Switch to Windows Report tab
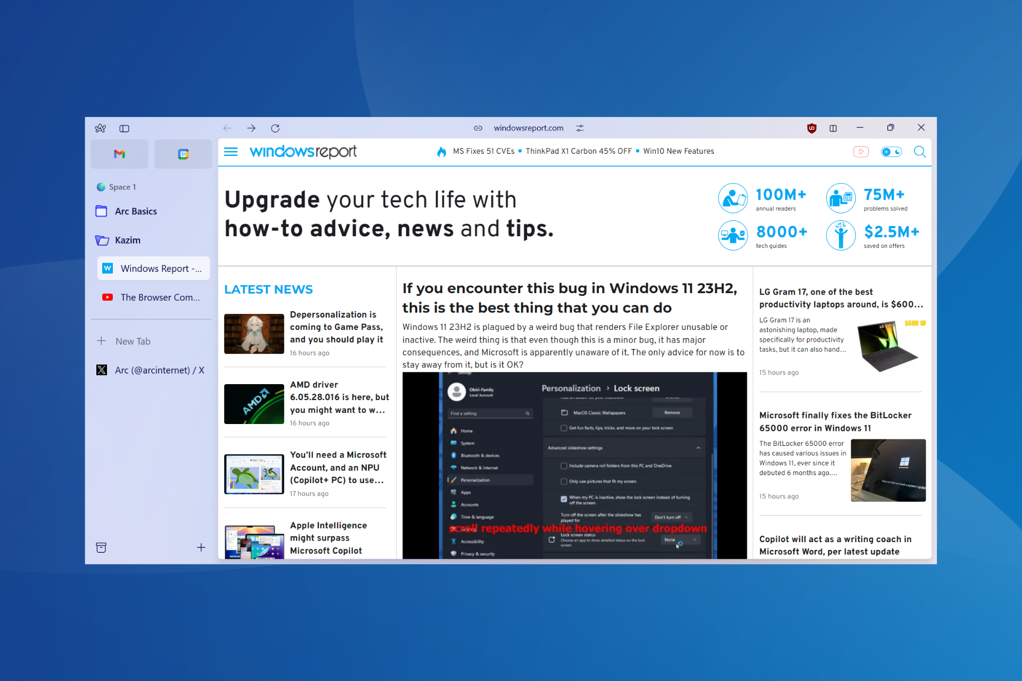Image resolution: width=1022 pixels, height=681 pixels. (x=153, y=269)
